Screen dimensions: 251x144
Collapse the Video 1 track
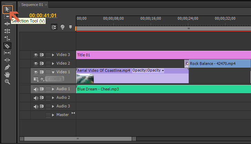coord(53,72)
